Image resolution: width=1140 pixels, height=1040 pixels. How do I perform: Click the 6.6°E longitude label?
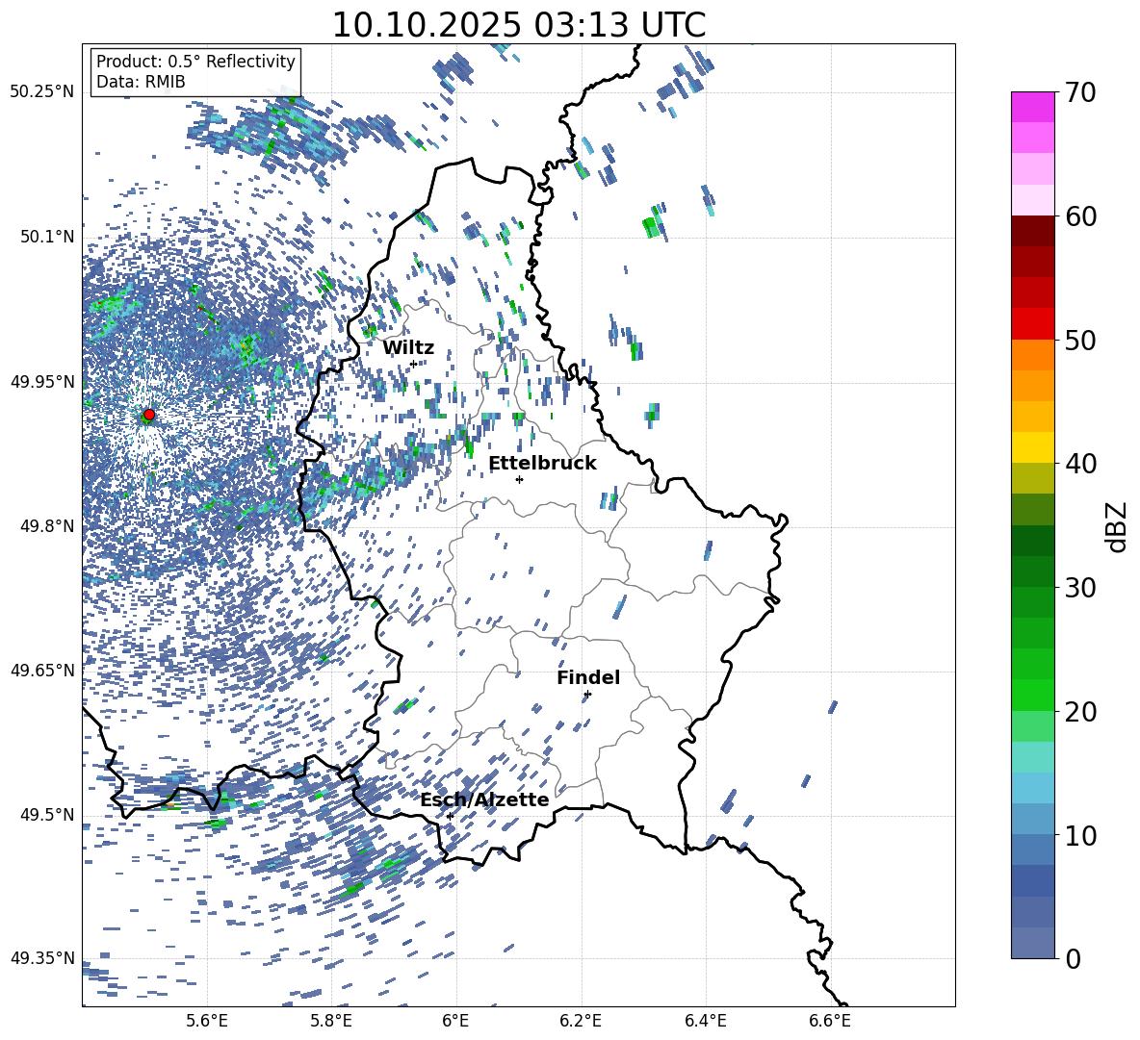click(x=830, y=1021)
